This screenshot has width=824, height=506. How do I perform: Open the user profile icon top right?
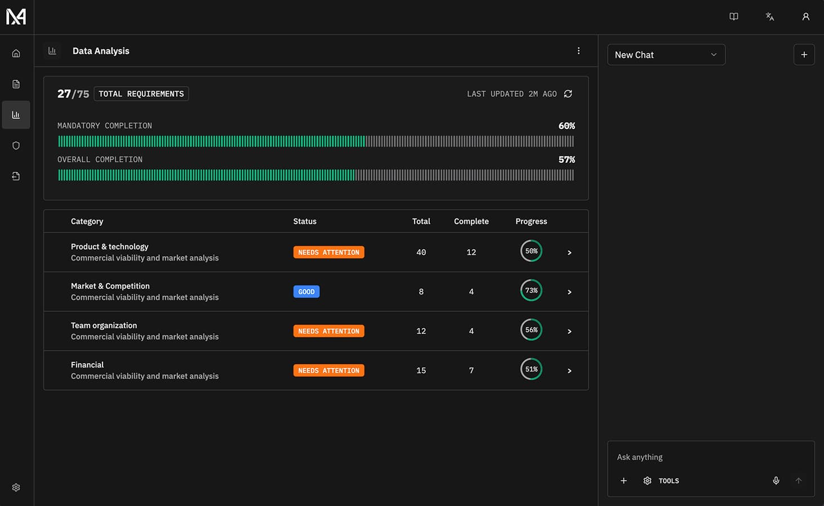[x=805, y=16]
